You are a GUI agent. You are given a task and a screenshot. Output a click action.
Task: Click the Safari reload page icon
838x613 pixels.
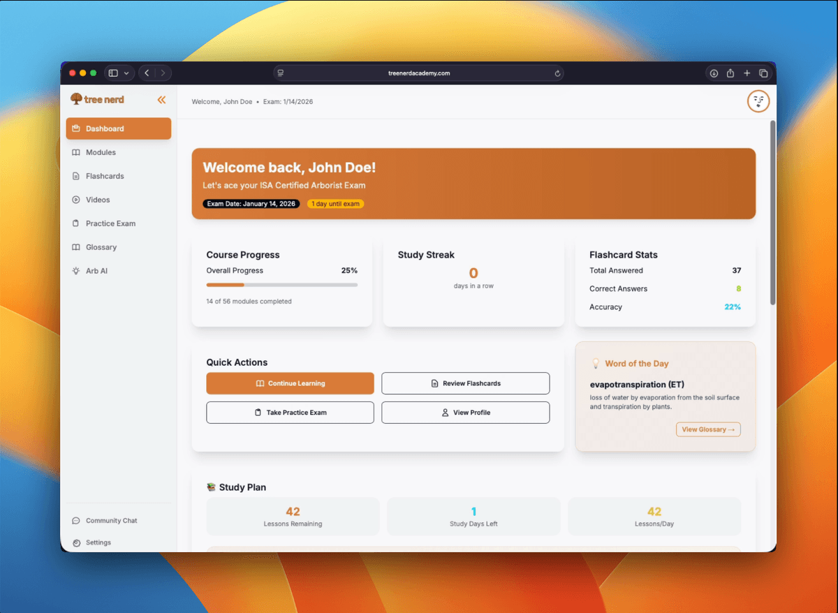557,73
